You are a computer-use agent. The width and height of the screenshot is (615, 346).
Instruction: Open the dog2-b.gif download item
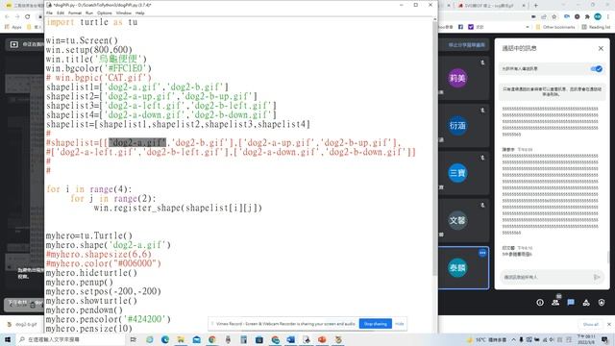coord(23,325)
